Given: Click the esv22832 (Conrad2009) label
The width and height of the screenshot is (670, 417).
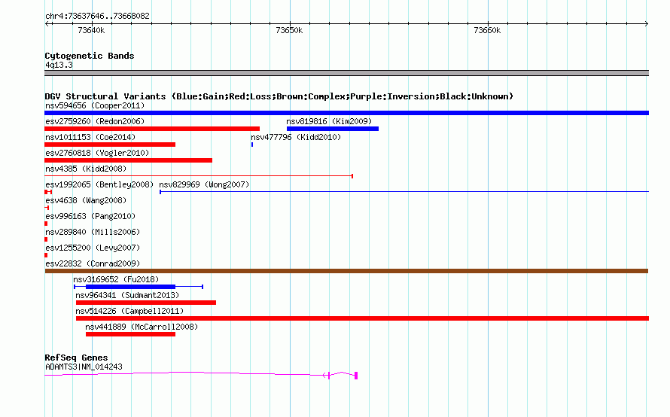Looking at the screenshot, I should pos(93,263).
